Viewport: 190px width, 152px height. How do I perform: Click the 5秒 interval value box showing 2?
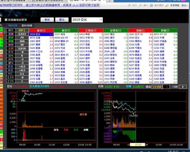coord(183,87)
